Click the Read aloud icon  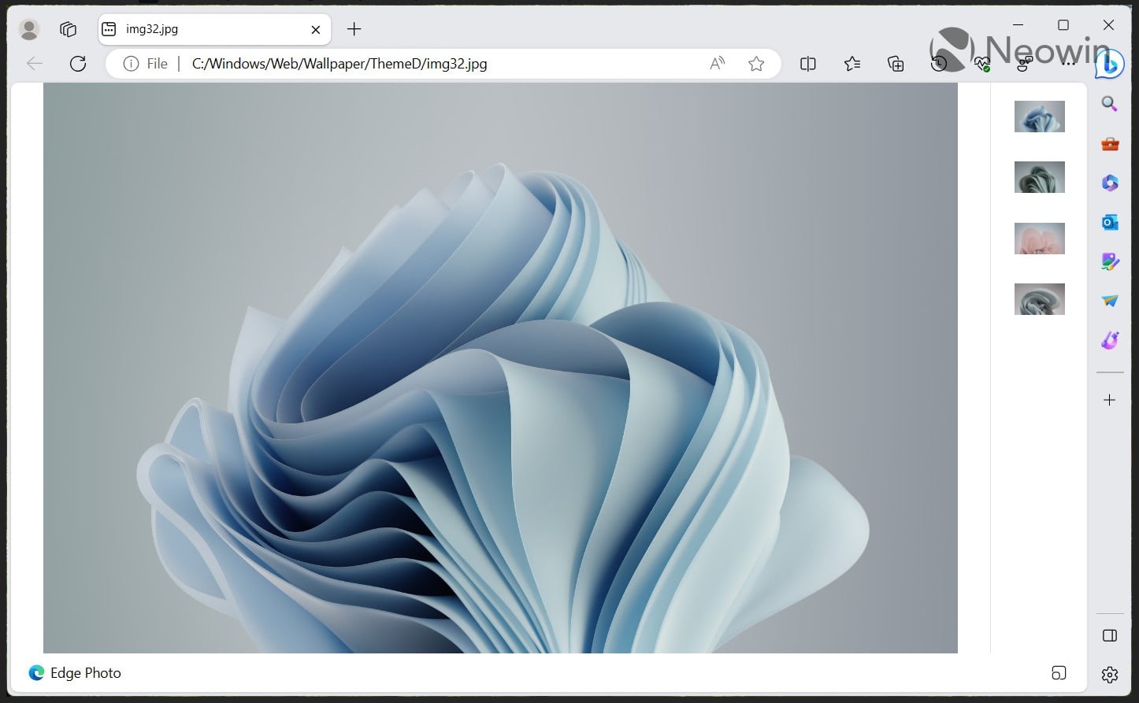717,64
